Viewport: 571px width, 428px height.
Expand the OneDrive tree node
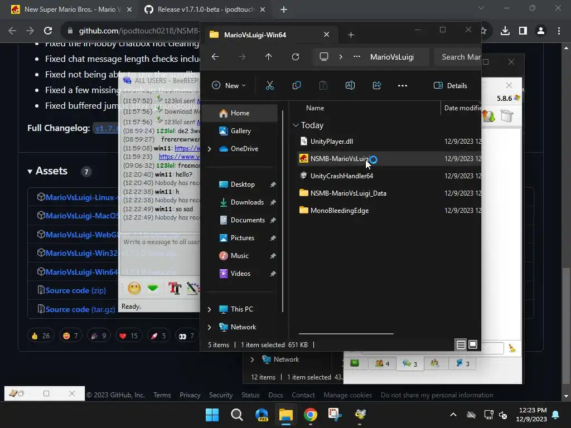pos(210,149)
